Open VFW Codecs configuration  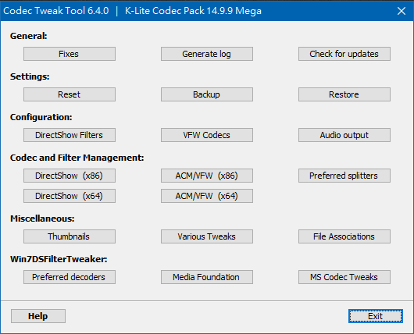coord(207,135)
